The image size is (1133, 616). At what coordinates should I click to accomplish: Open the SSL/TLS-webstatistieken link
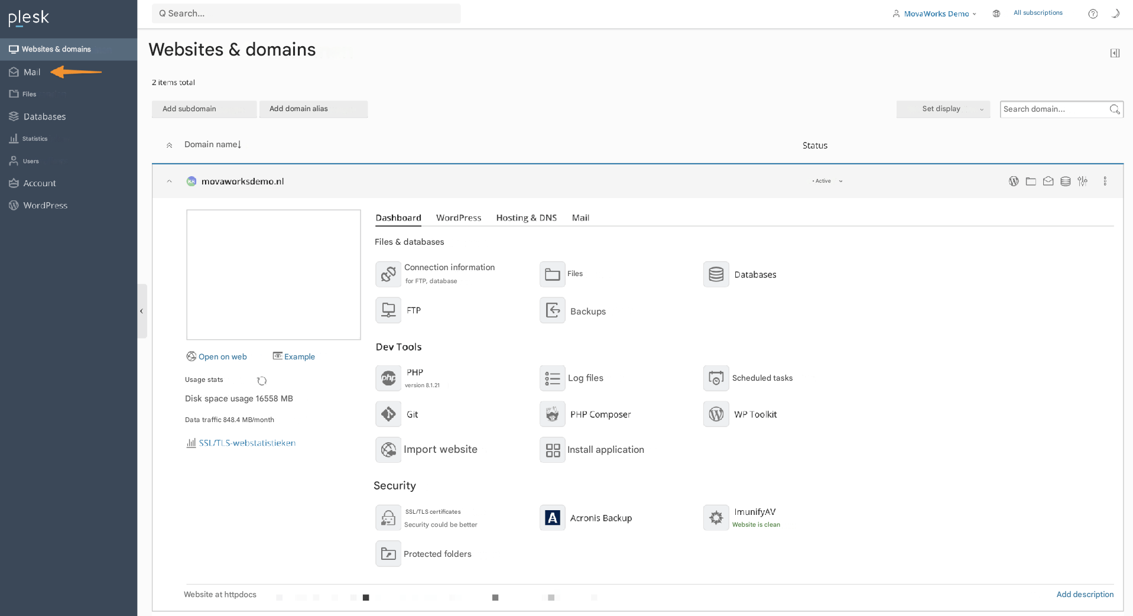[241, 443]
